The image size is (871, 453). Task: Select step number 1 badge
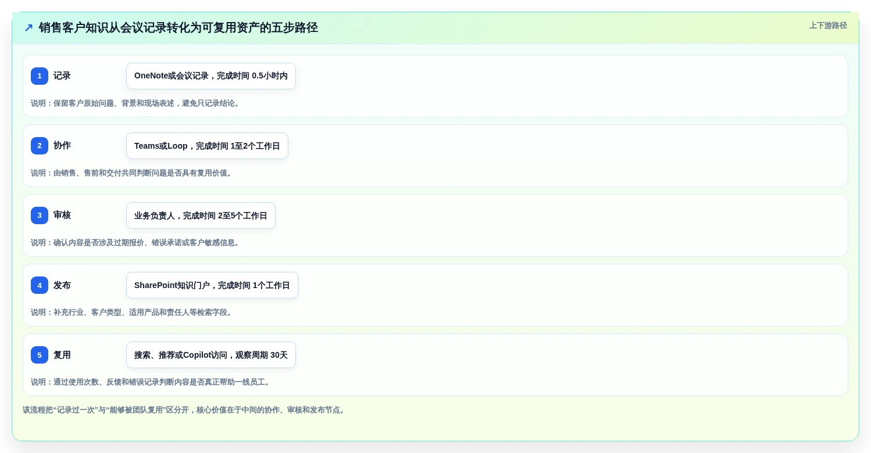[40, 76]
